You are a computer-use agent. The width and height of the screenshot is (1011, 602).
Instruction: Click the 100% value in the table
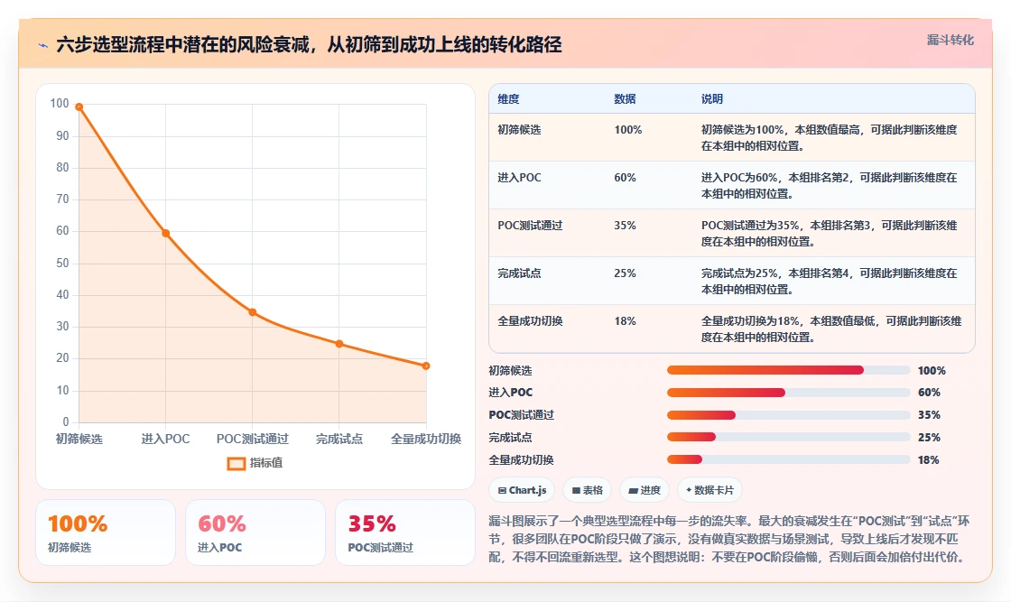628,130
